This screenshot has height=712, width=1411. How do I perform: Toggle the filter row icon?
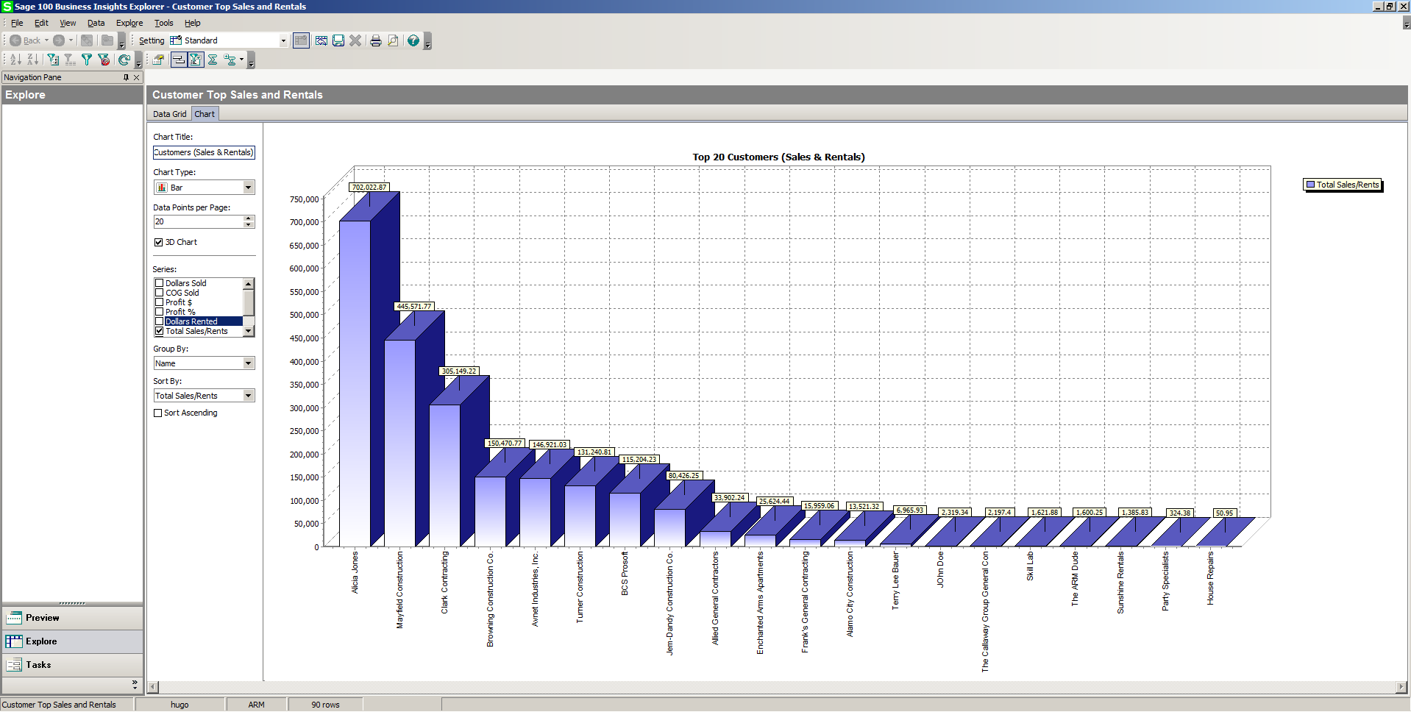pos(195,60)
